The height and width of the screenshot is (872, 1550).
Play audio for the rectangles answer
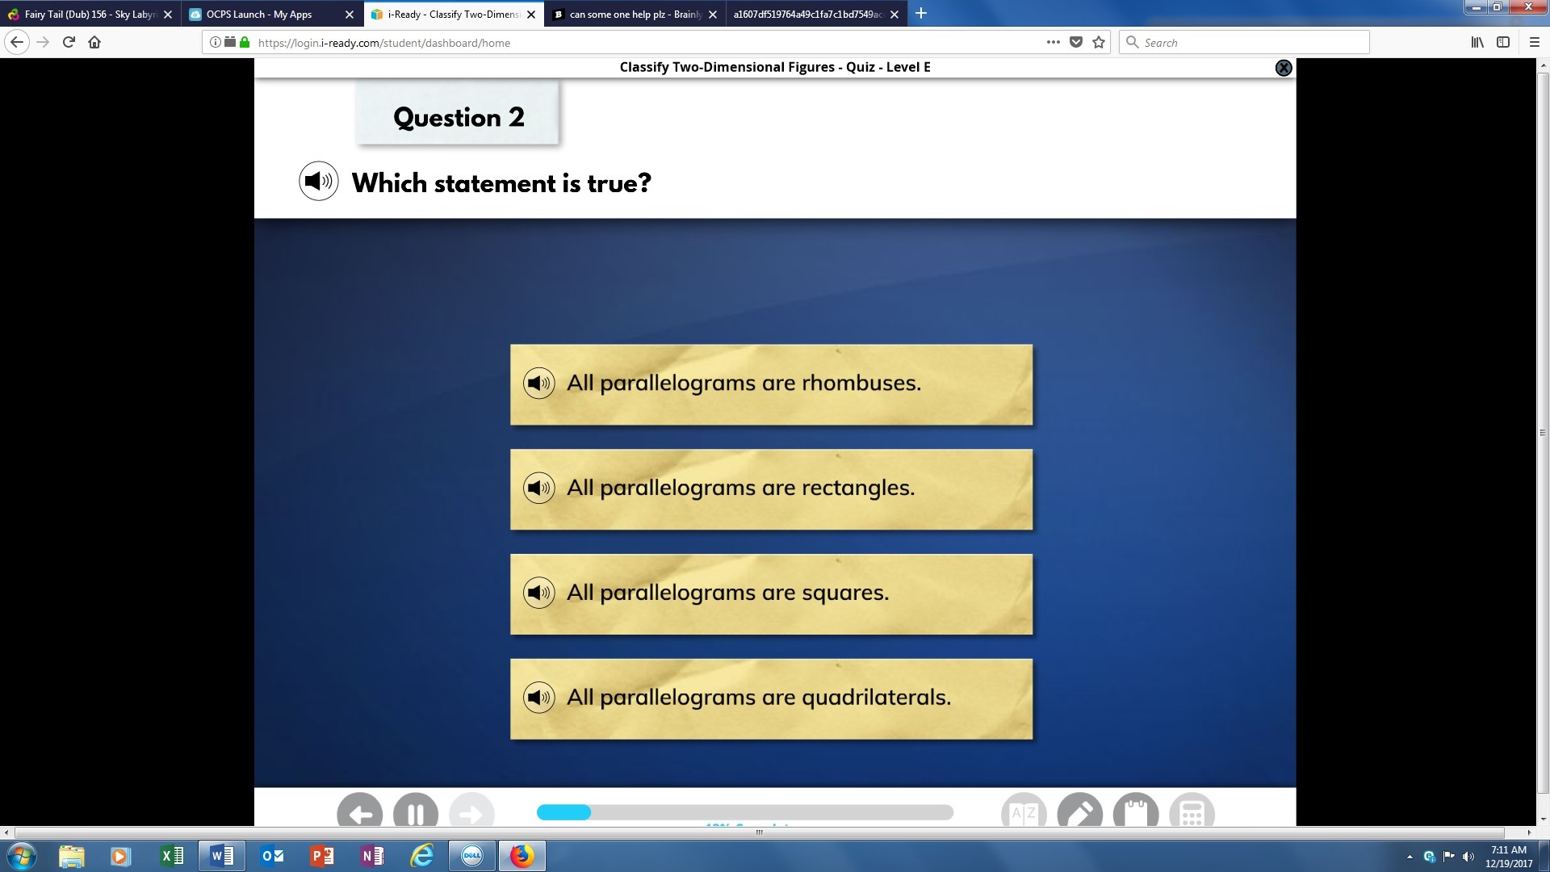click(538, 488)
